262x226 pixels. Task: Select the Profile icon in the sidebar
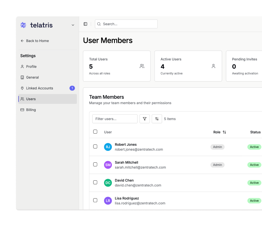(23, 66)
